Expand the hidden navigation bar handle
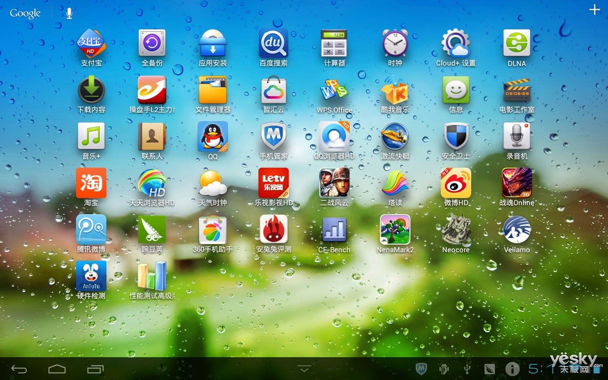This screenshot has height=380, width=608. (304, 369)
